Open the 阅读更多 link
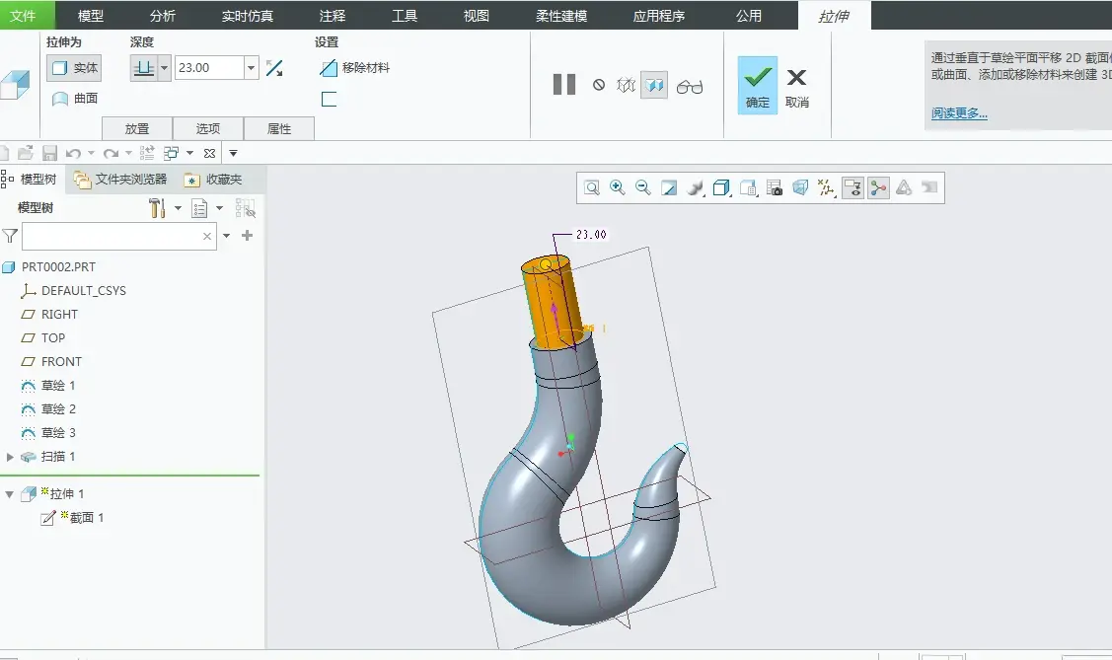 [959, 113]
